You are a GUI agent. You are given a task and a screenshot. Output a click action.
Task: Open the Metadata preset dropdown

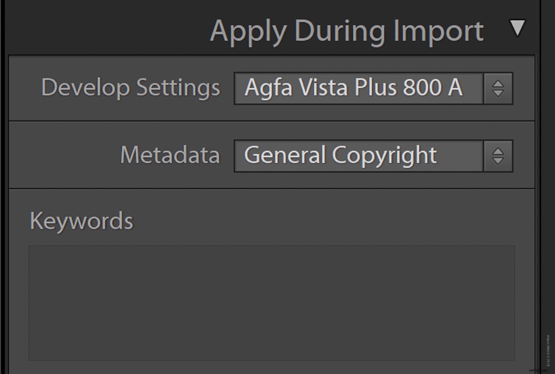point(358,156)
